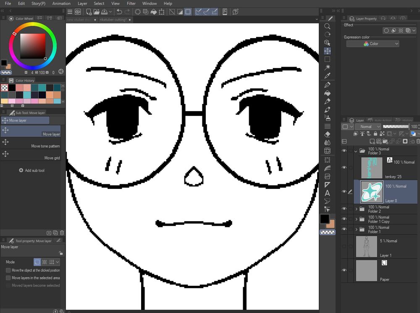Image resolution: width=420 pixels, height=313 pixels.
Task: Undo the last action
Action: click(x=119, y=12)
